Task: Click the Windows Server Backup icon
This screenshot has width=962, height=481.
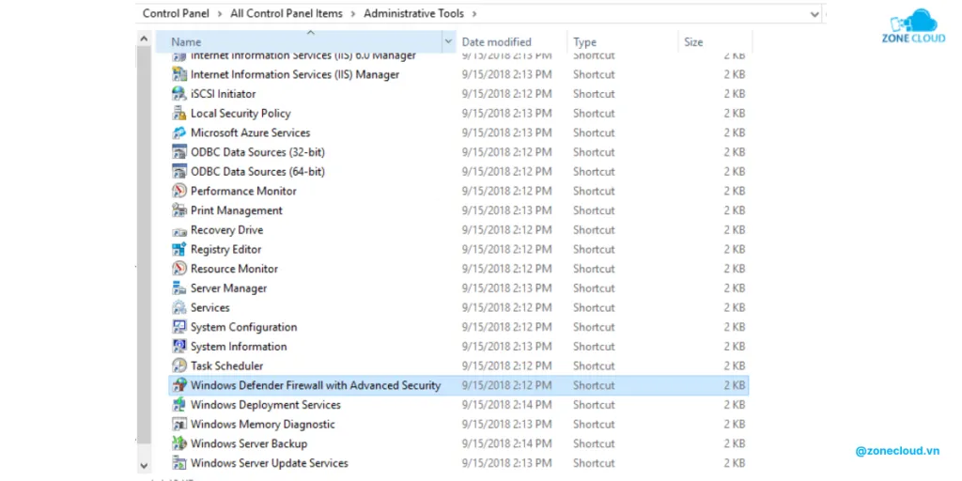Action: point(179,443)
